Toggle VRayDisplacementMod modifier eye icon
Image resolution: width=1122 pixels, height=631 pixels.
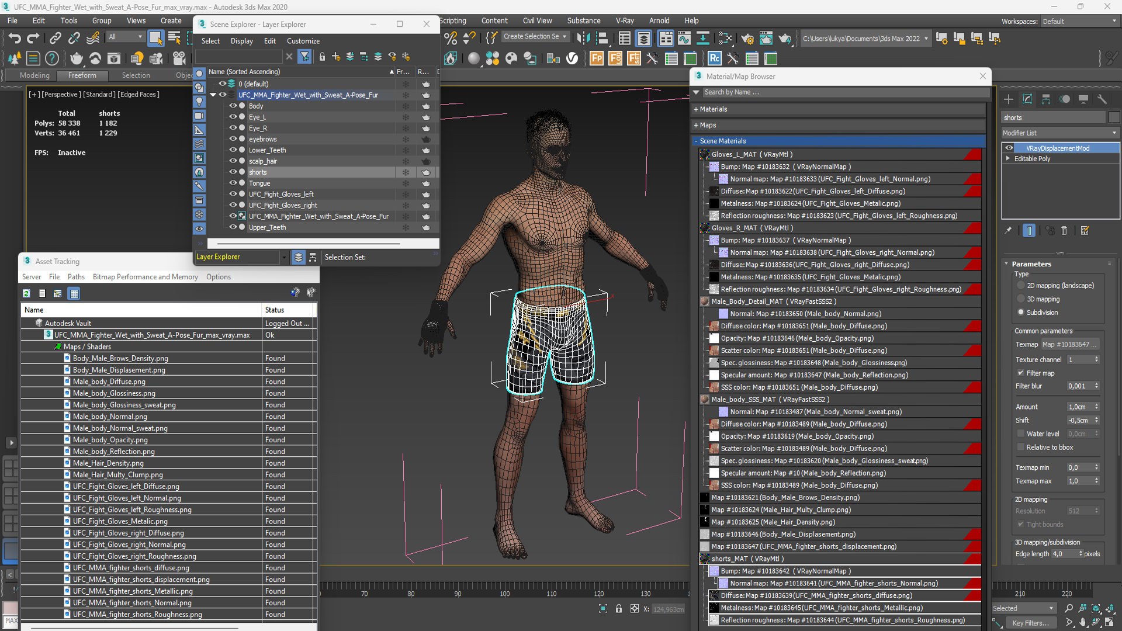point(1009,148)
